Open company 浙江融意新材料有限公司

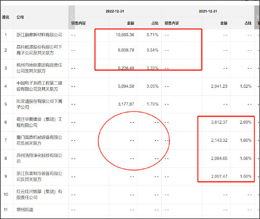point(39,35)
